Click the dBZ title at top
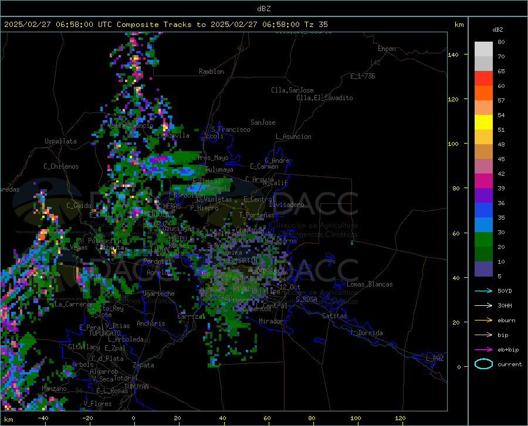The width and height of the screenshot is (528, 426). [x=263, y=9]
